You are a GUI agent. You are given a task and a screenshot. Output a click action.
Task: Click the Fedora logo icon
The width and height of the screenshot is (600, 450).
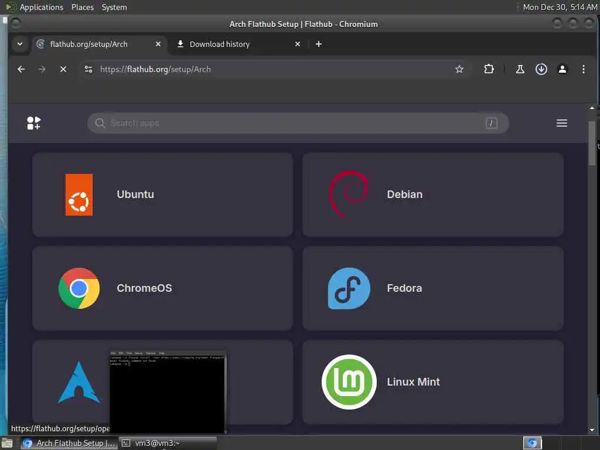click(349, 288)
